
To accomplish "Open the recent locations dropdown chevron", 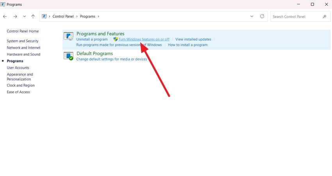I will (24, 16).
